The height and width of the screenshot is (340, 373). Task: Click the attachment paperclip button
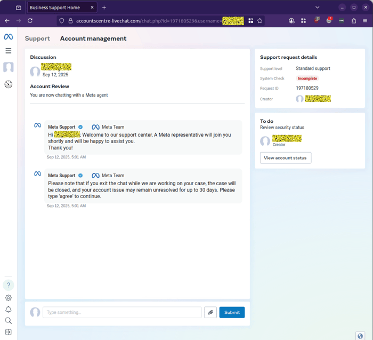(210, 312)
